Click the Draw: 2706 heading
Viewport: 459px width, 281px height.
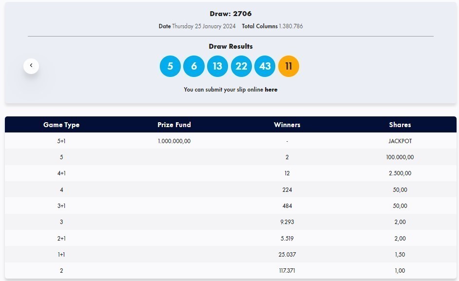[230, 14]
